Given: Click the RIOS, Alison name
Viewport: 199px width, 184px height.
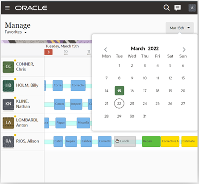Looking at the screenshot, I should click(27, 141).
